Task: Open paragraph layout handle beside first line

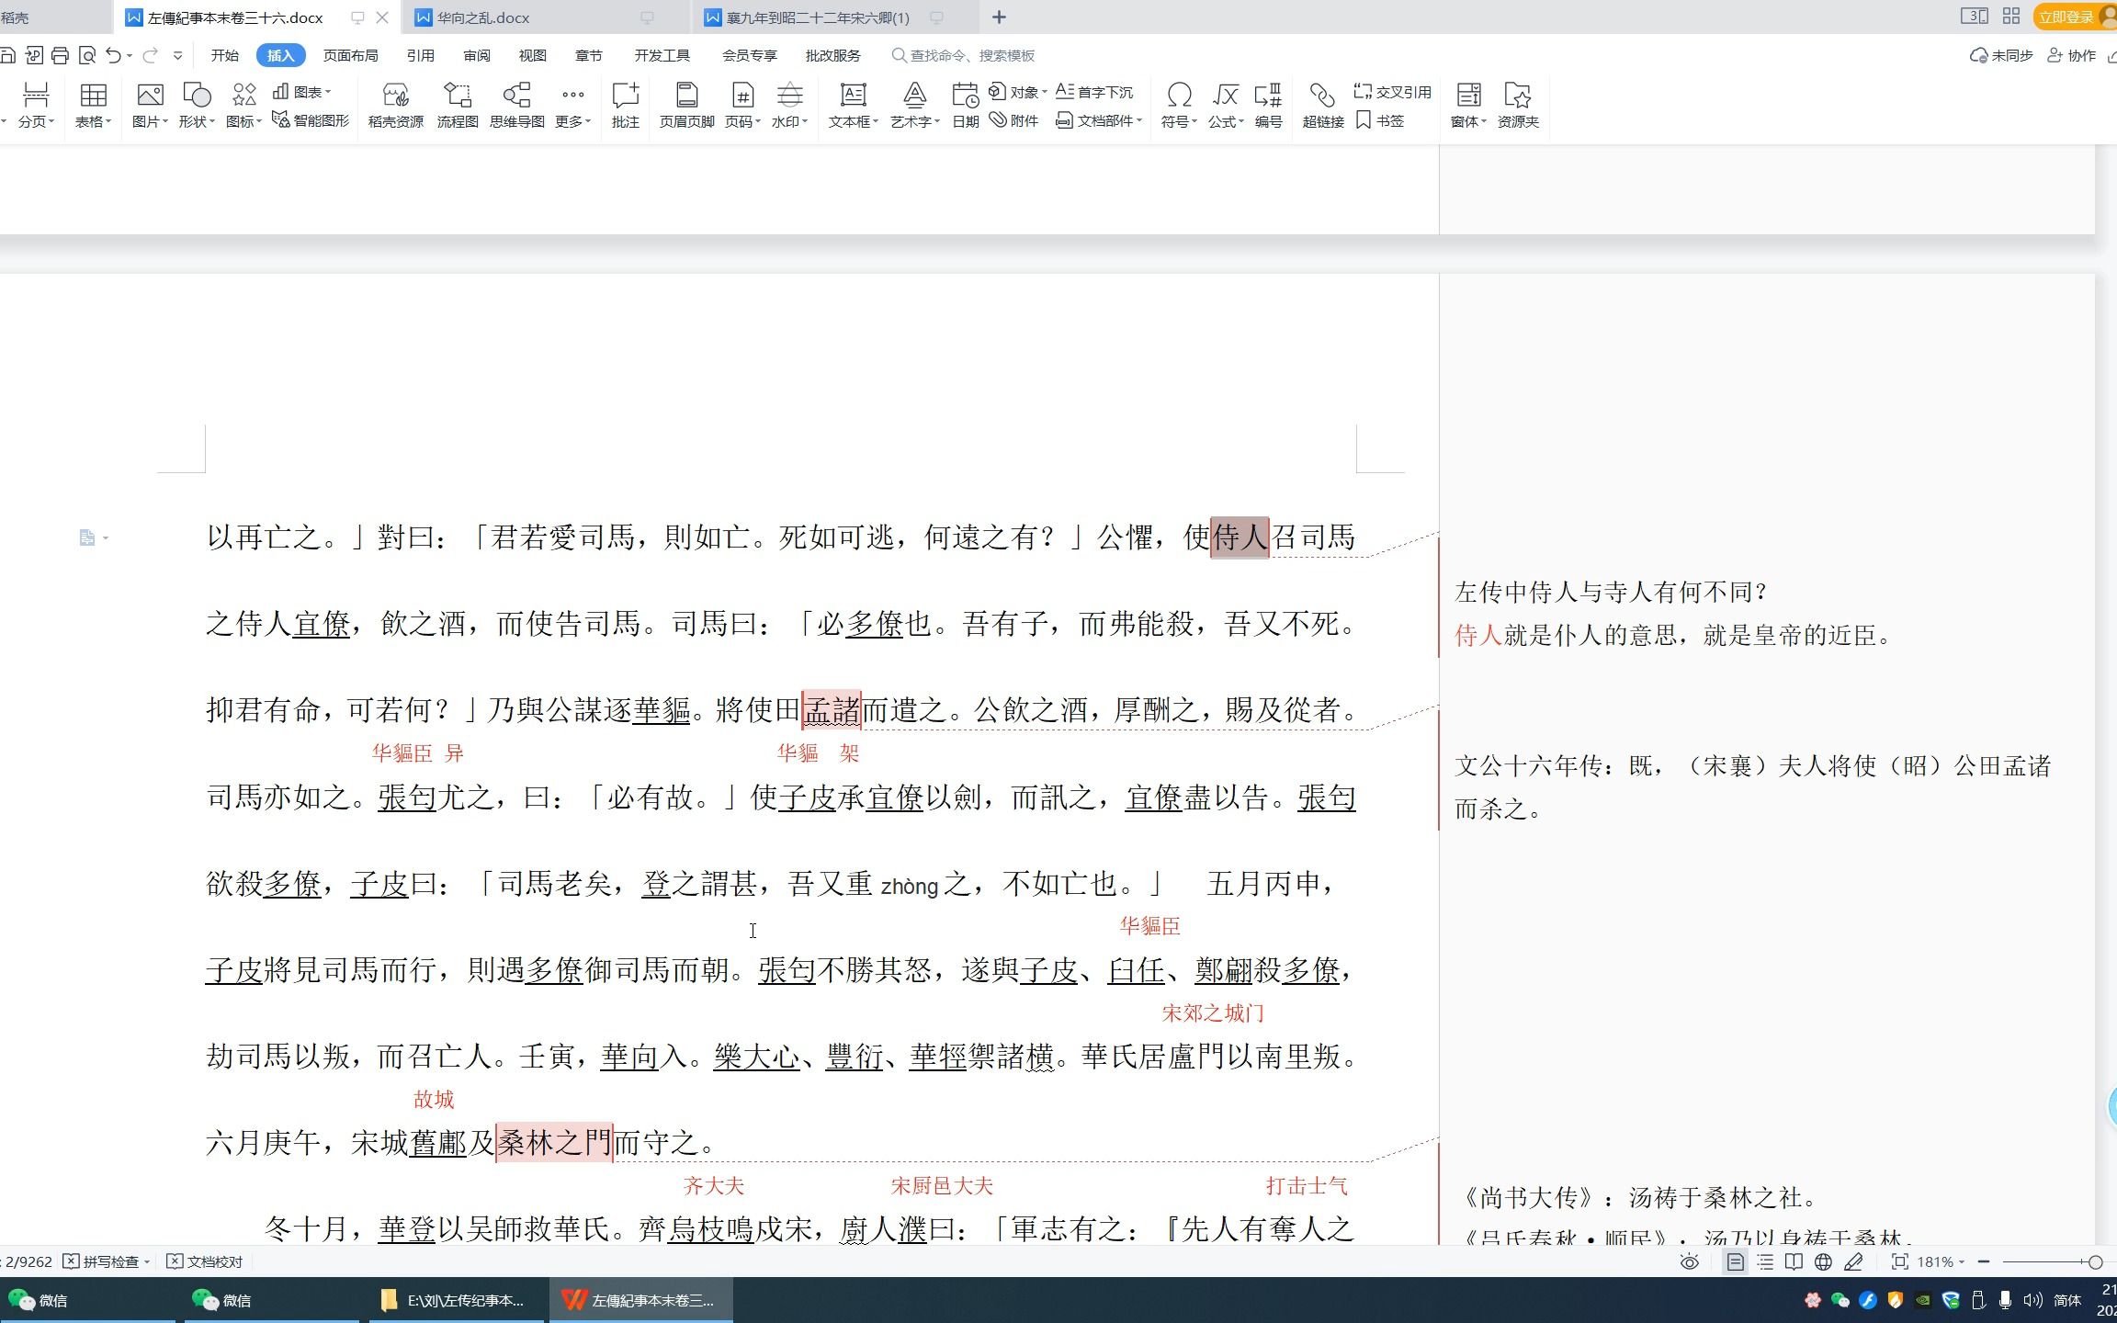Action: pyautogui.click(x=93, y=537)
